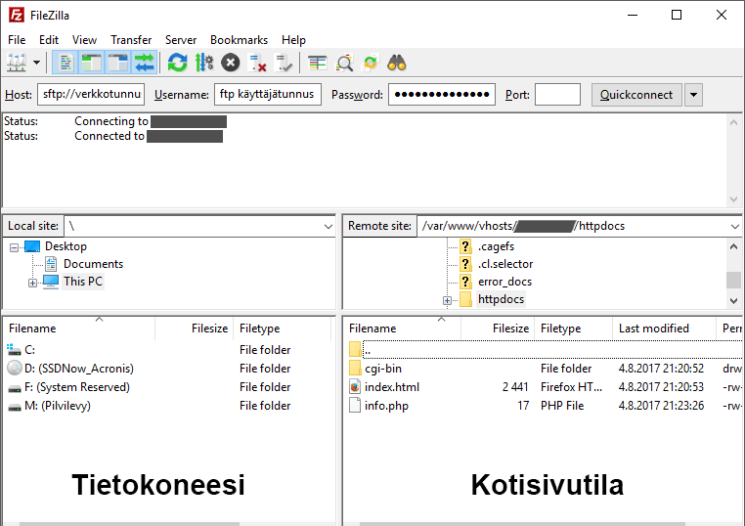Select Desktop in local tree
This screenshot has height=526, width=745.
66,246
